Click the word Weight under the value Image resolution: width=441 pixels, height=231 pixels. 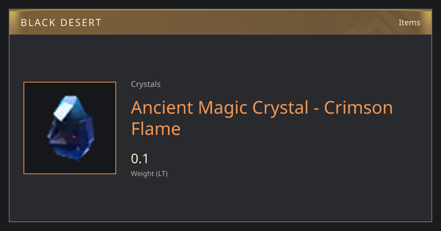(143, 174)
